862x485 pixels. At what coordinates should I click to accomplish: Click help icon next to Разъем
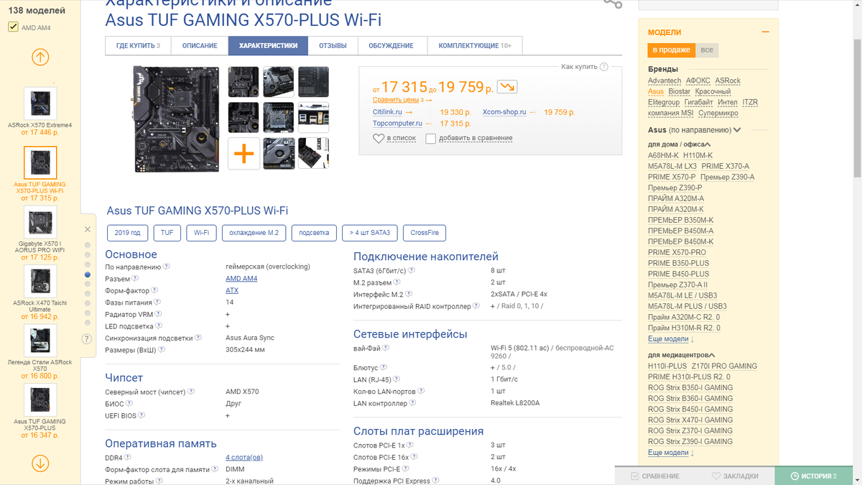click(135, 278)
